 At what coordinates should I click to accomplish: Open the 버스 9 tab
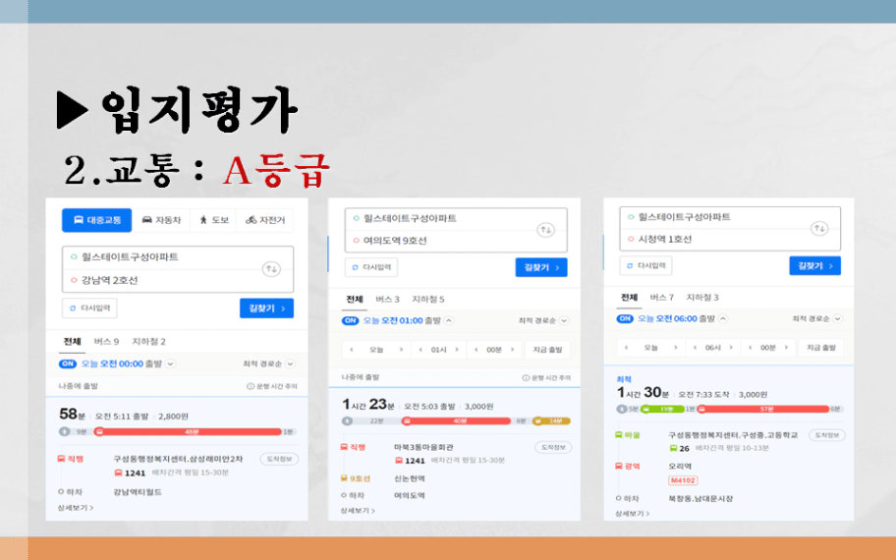coord(106,342)
